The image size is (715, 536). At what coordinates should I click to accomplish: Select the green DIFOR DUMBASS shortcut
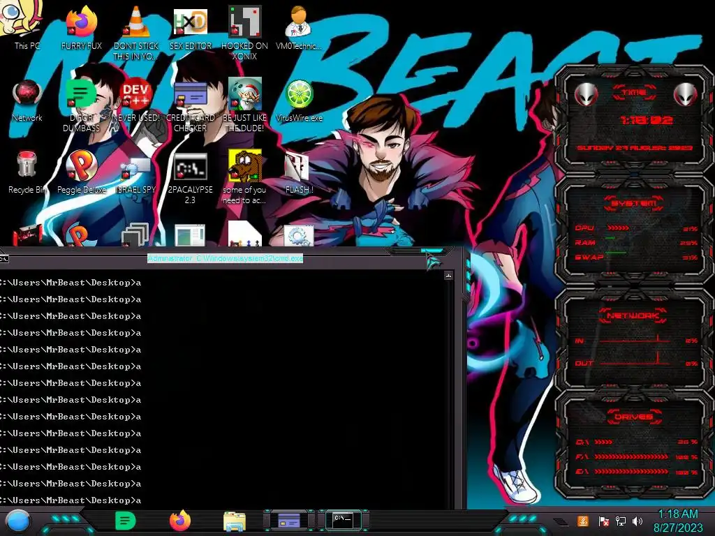click(x=81, y=105)
